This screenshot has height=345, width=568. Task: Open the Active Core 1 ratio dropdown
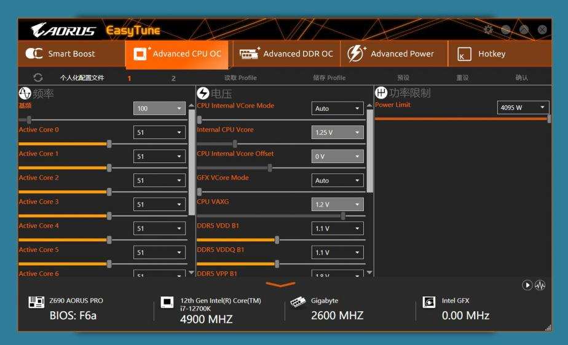tap(159, 156)
